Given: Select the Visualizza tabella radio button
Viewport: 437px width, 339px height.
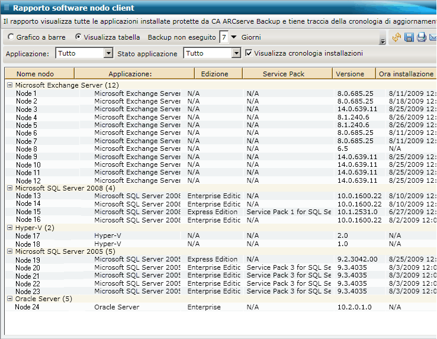Looking at the screenshot, I should [x=78, y=37].
